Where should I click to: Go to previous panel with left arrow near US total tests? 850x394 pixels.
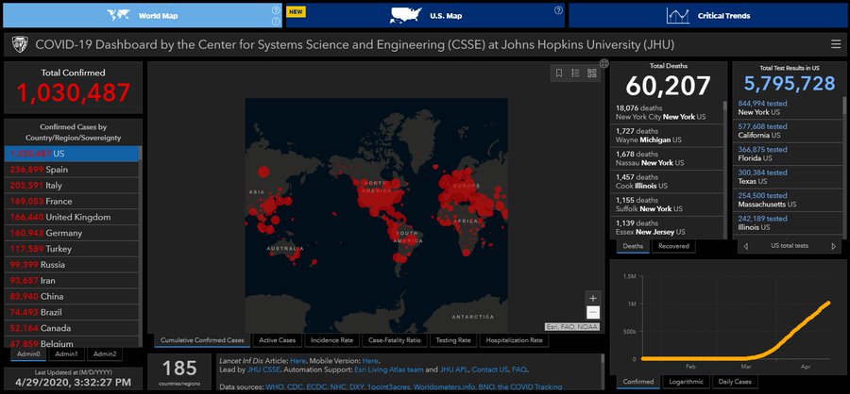[745, 246]
